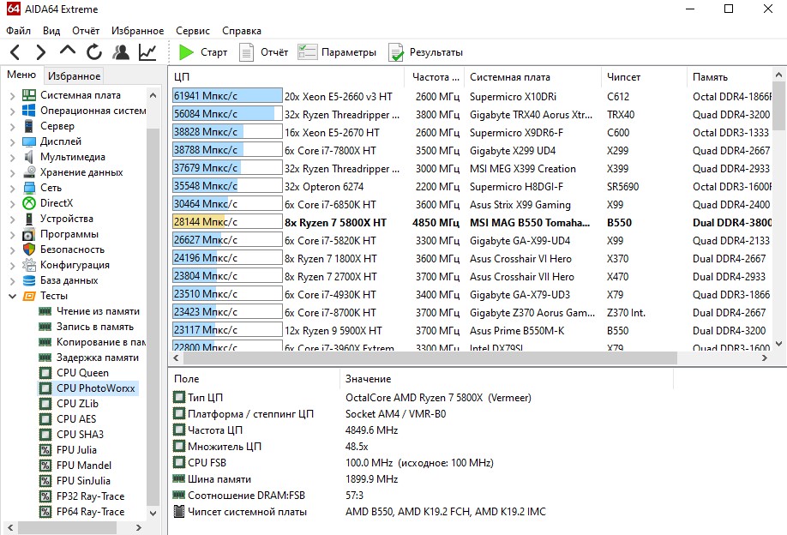787x535 pixels.
Task: Go forward with the right arrow icon
Action: coord(41,52)
